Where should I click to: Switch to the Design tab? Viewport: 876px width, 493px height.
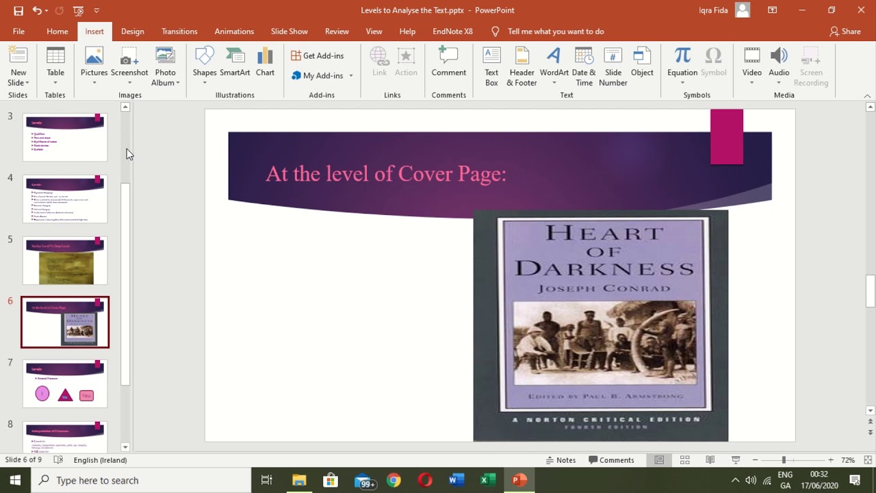click(x=133, y=31)
